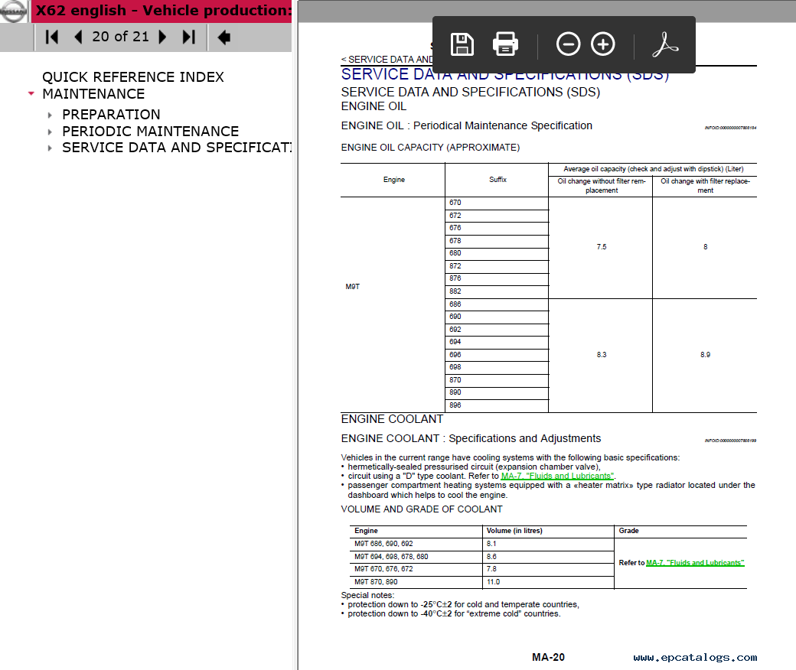Click suffix 896 in the table
Image resolution: width=796 pixels, height=670 pixels.
[x=455, y=405]
